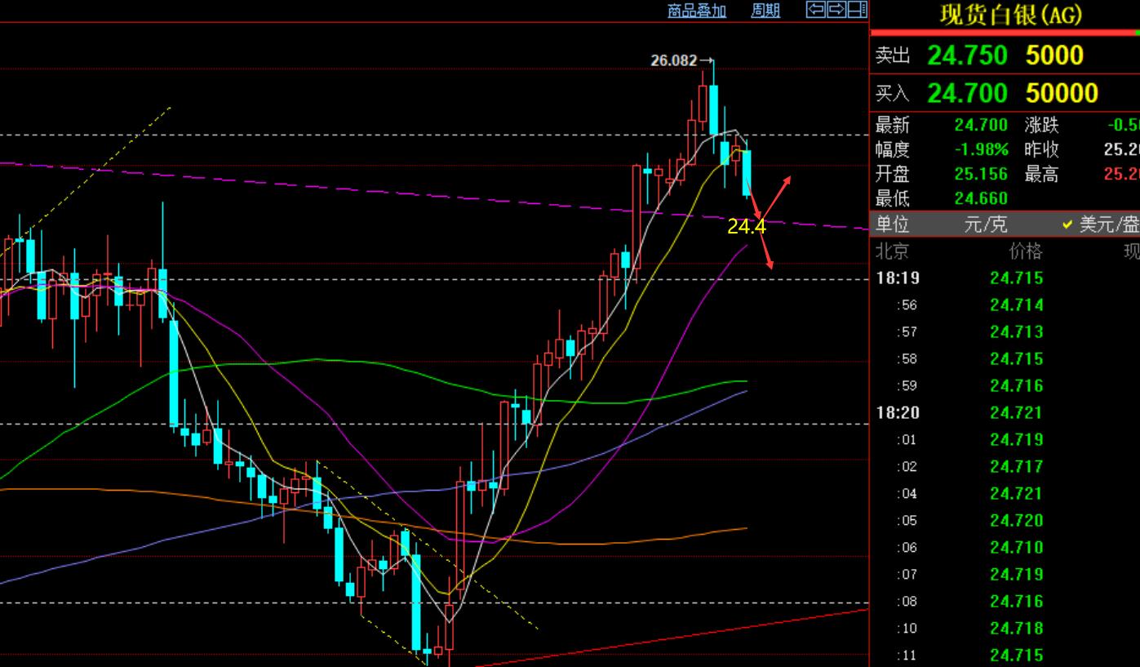Open the 商品叠加 overlay link
1140x667 pixels.
[696, 10]
